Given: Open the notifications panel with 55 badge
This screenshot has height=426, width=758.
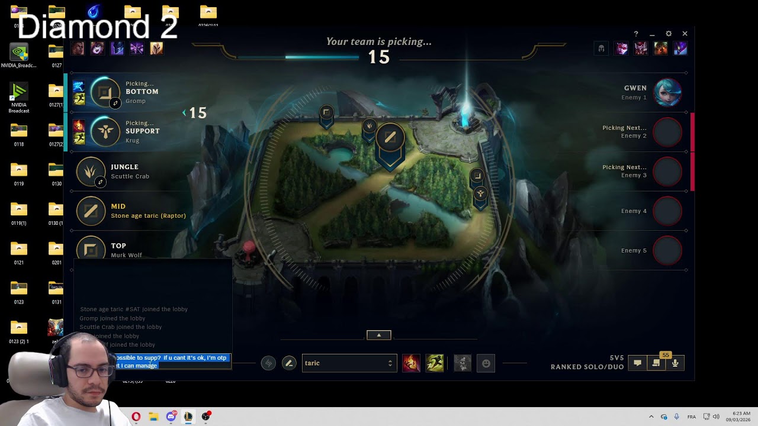Looking at the screenshot, I should [656, 363].
